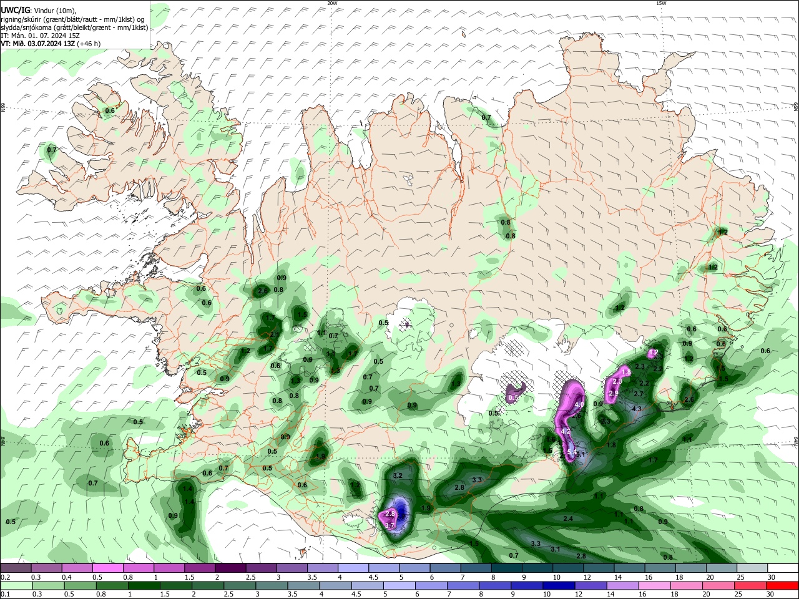799x599 pixels.
Task: Click the 0.2–0.3 swatch in the upper legend row
Action: pos(16,568)
